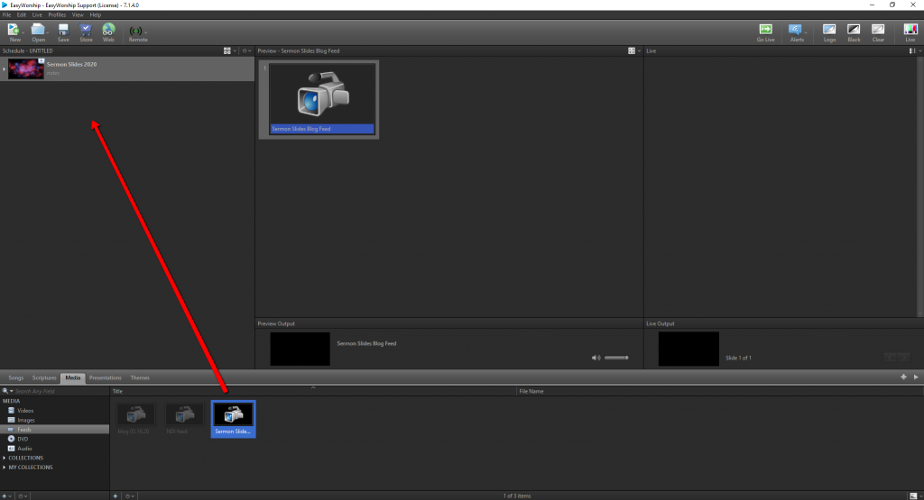Save the schedule with Save icon
Viewport: 924px width, 500px height.
pos(63,32)
